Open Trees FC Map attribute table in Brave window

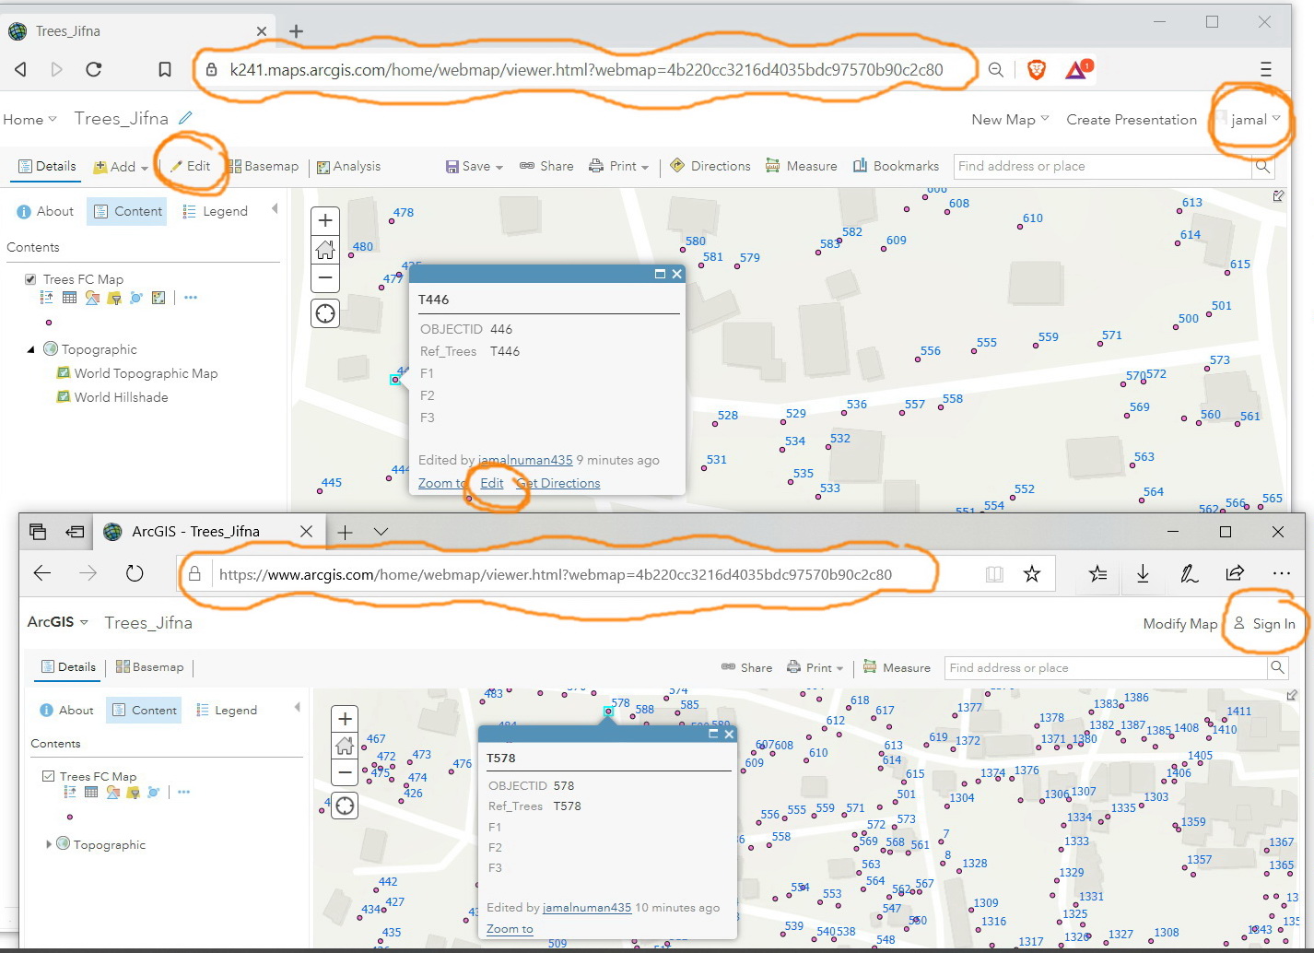pos(69,298)
